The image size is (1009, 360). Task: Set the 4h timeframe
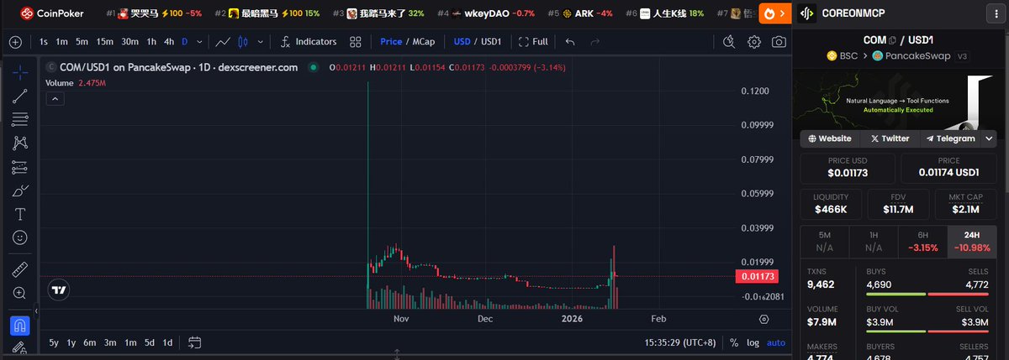(169, 42)
